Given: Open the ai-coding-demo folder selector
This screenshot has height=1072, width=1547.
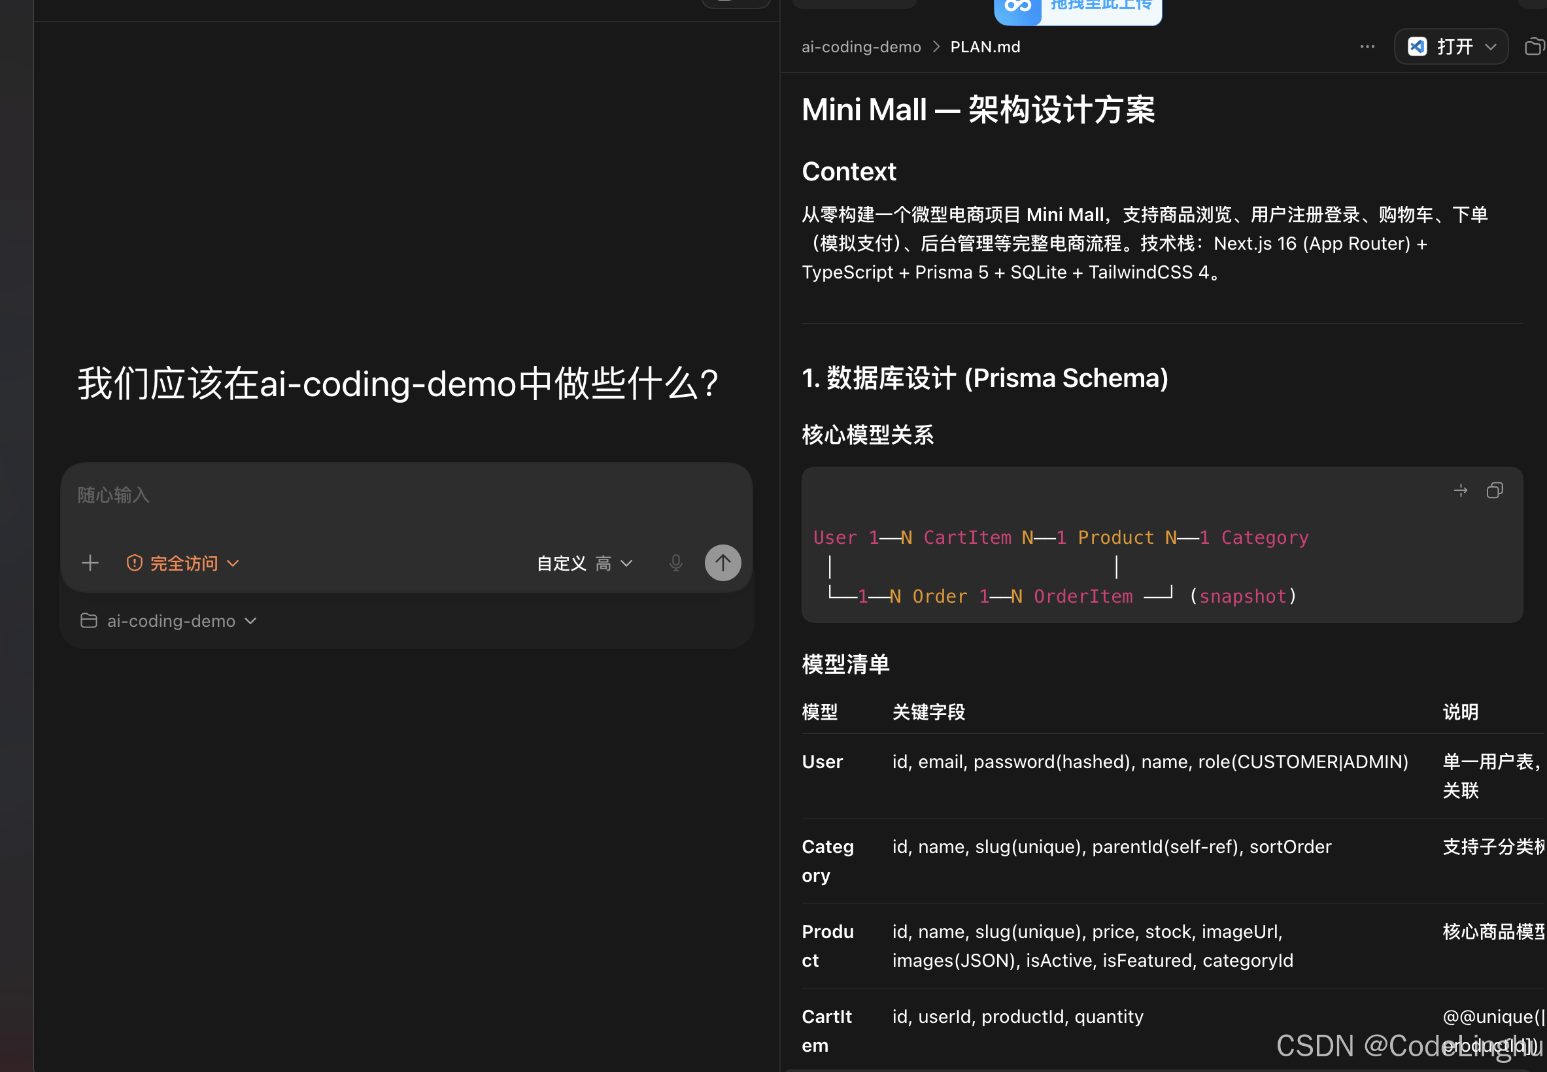Looking at the screenshot, I should (169, 620).
